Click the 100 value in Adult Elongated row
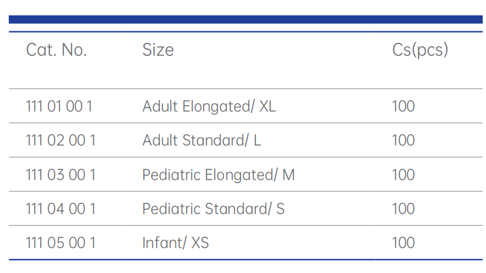The width and height of the screenshot is (486, 273). tap(403, 106)
